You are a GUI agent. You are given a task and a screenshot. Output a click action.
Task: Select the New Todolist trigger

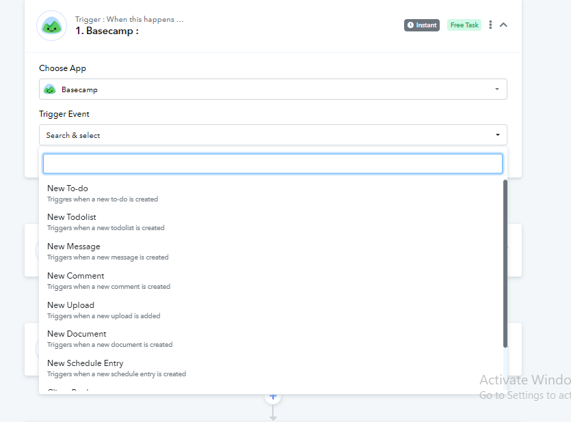click(x=271, y=222)
